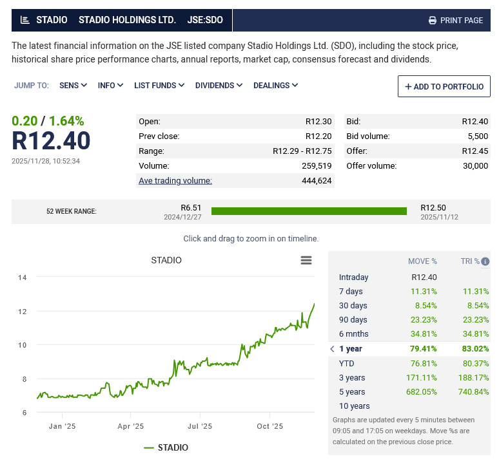Click the 0.20 / 1.64% change value
Image resolution: width=499 pixels, height=468 pixels.
coord(48,121)
